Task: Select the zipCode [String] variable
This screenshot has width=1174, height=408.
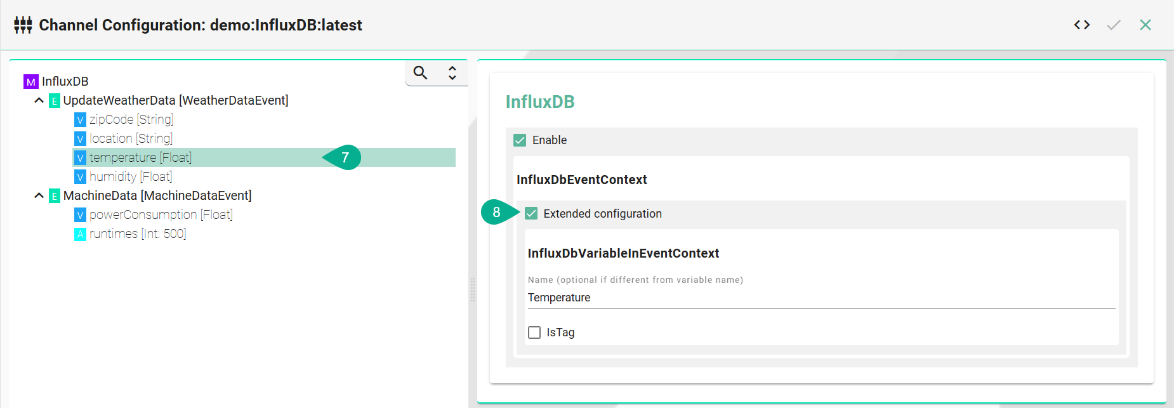Action: (131, 119)
